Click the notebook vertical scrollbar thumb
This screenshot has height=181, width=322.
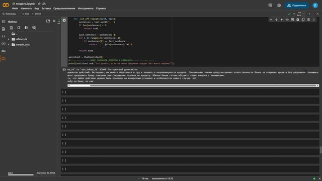point(321,150)
